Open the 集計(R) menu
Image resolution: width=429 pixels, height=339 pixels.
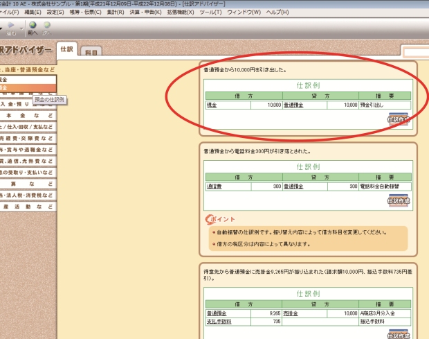(x=116, y=12)
